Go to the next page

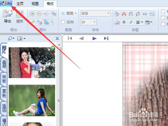(95, 38)
